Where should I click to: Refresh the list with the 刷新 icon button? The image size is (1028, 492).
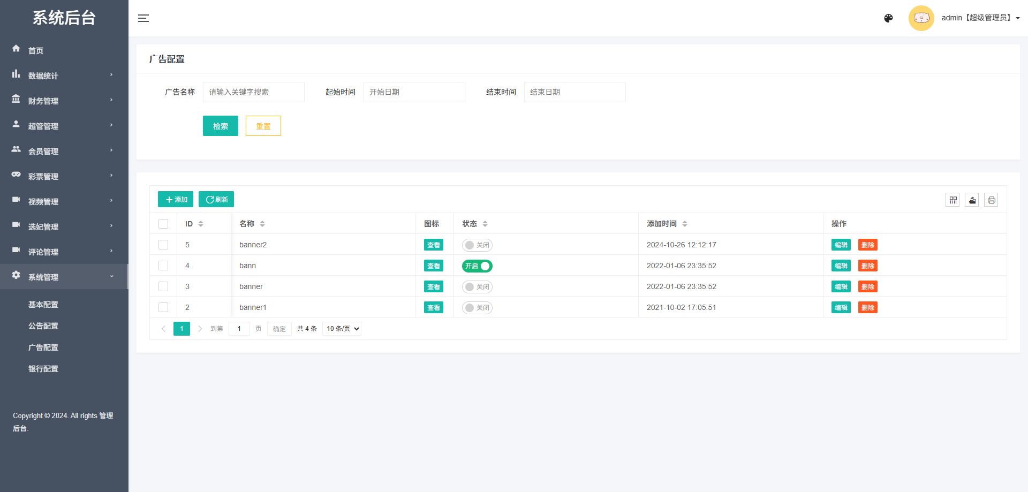pos(216,199)
